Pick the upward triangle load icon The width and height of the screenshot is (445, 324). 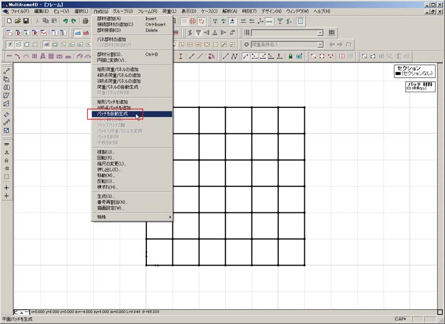[x=215, y=33]
